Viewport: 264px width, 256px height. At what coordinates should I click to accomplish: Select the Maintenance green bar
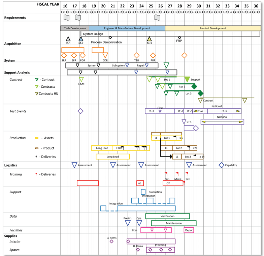pos(174,223)
